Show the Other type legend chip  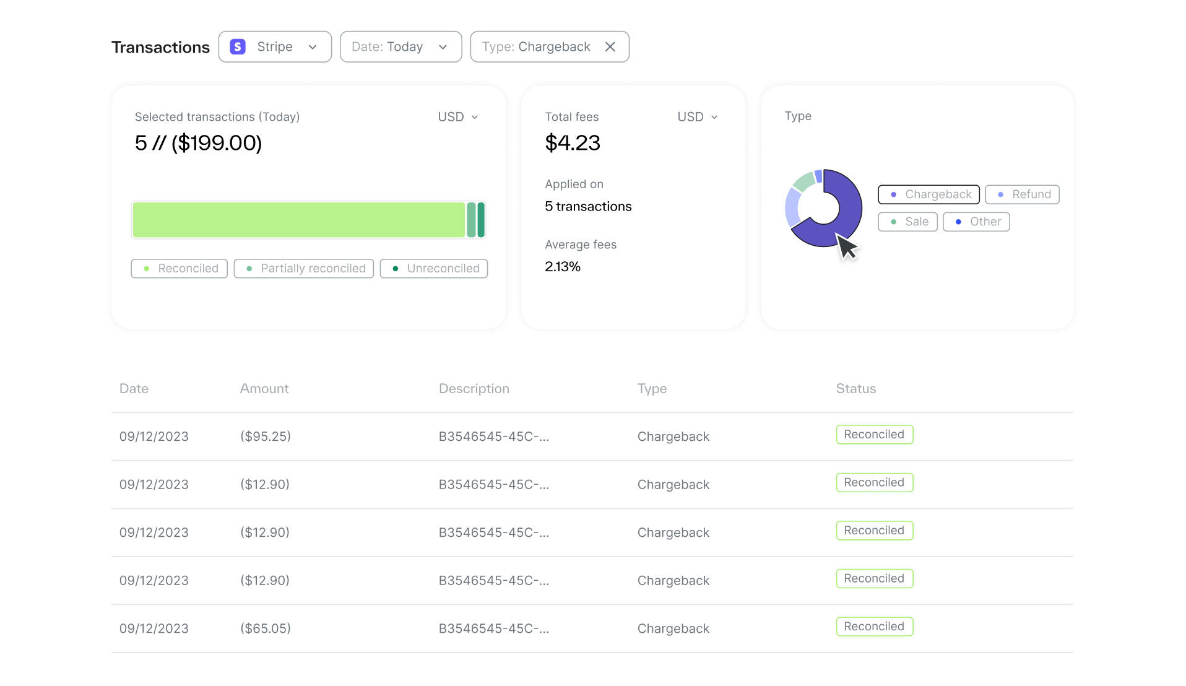click(976, 222)
